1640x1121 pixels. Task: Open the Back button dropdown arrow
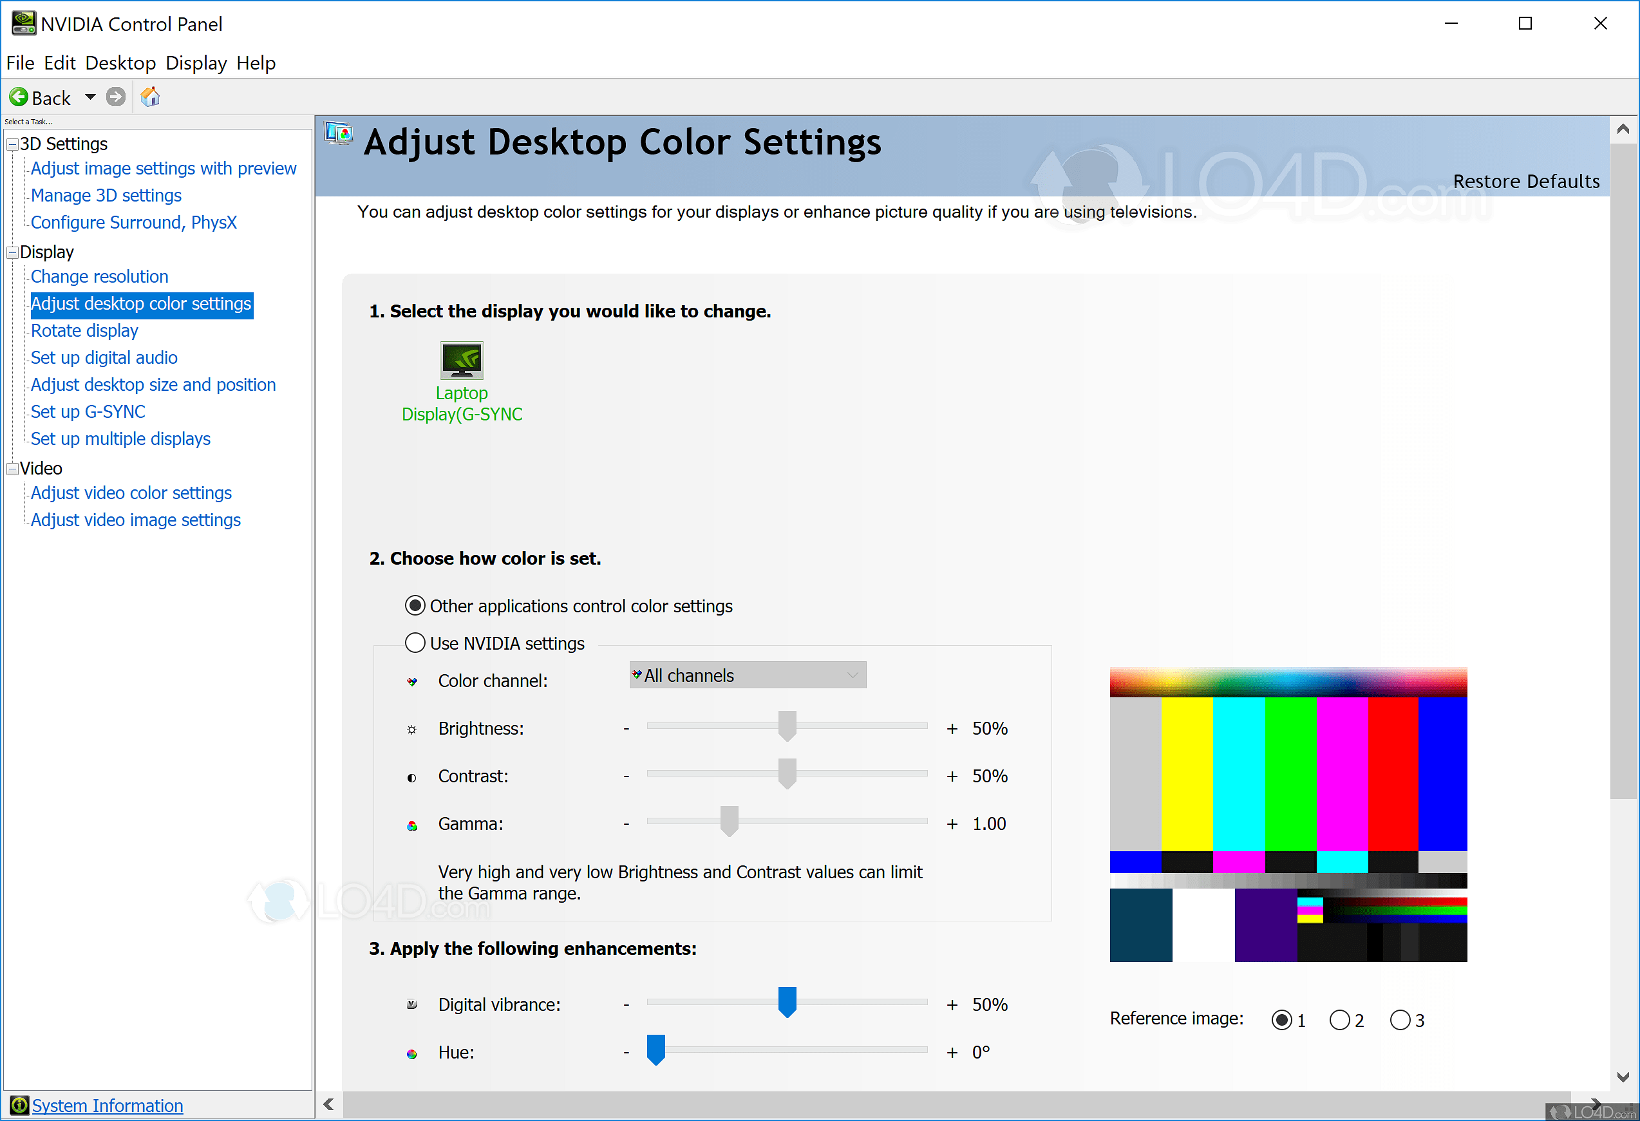(x=90, y=97)
